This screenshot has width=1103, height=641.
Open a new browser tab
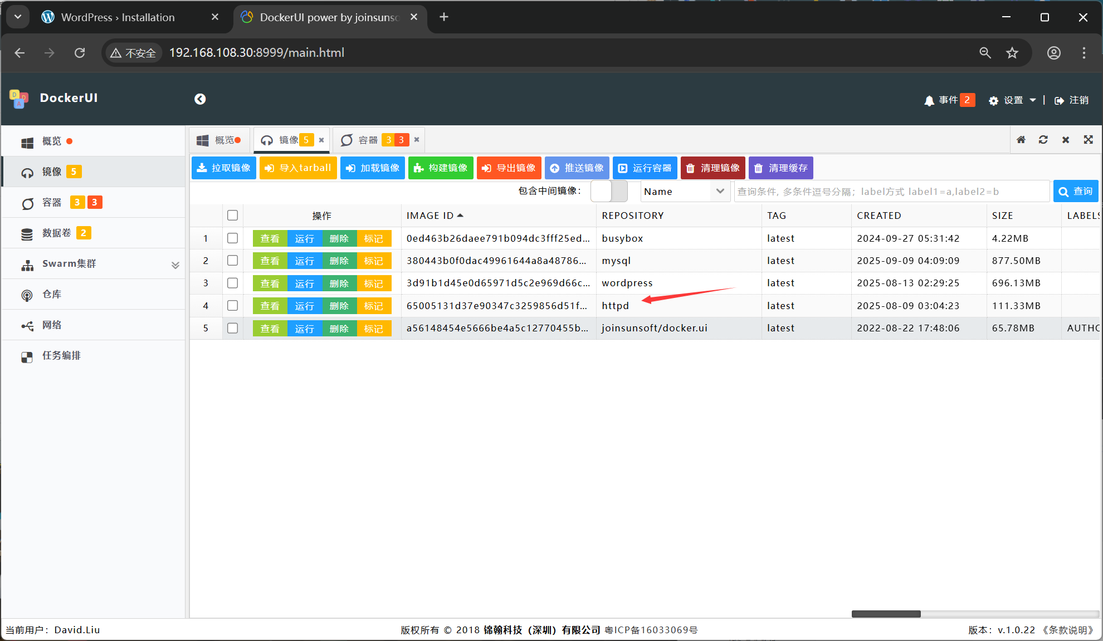click(x=444, y=17)
